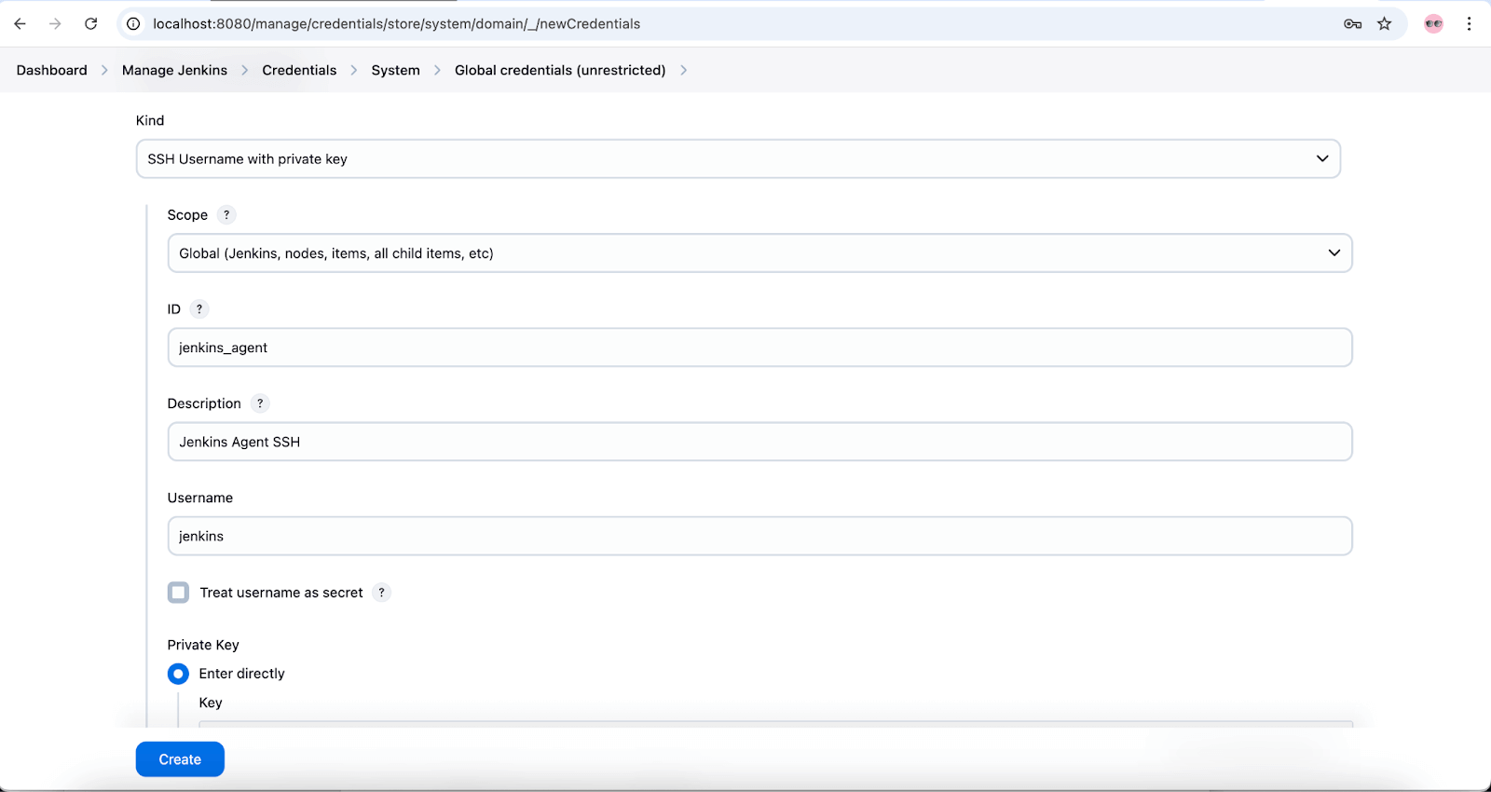Go forward in browser history
This screenshot has width=1491, height=792.
pos(55,23)
